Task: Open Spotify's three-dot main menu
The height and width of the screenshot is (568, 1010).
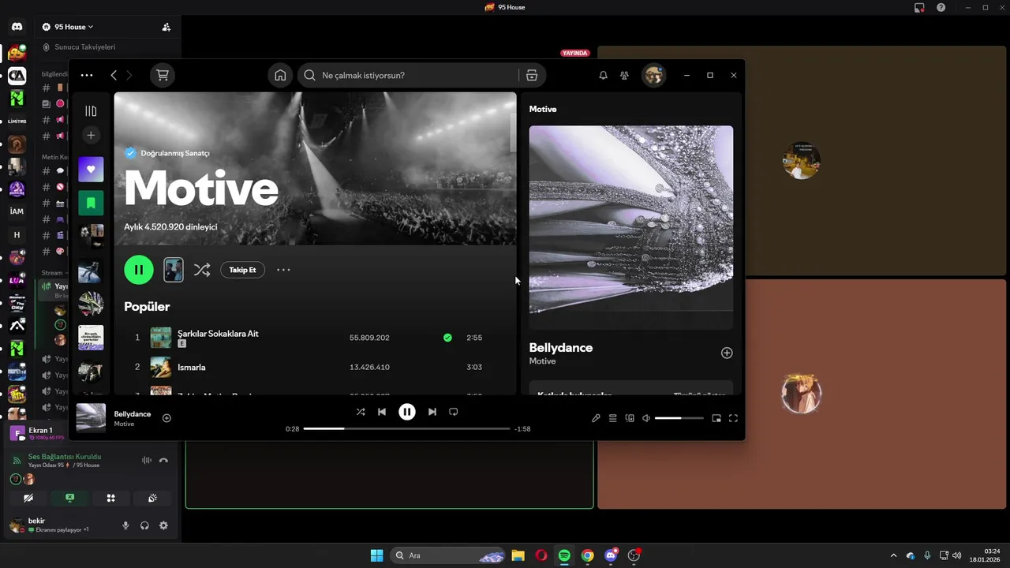Action: click(x=87, y=75)
